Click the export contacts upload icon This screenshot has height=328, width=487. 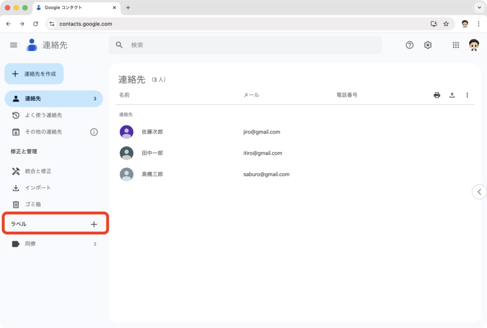[x=452, y=95]
